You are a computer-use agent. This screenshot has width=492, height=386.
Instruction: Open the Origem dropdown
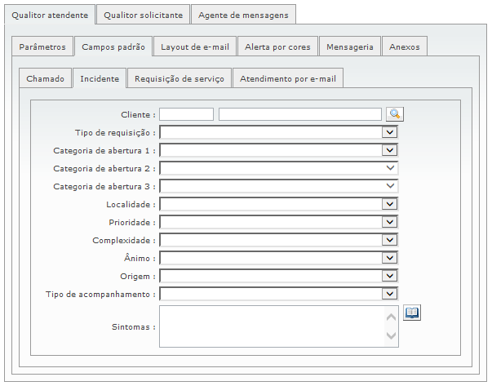pos(278,276)
